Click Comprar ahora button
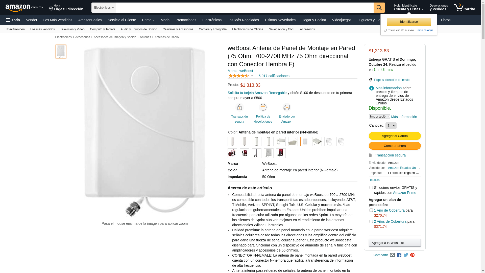This screenshot has height=273, width=485. pos(395,146)
